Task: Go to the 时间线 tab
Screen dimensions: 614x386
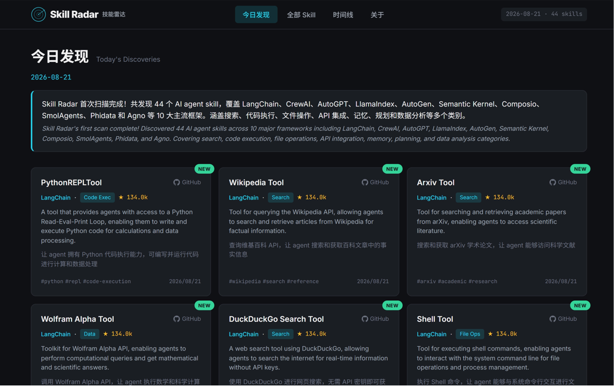Action: coord(343,15)
